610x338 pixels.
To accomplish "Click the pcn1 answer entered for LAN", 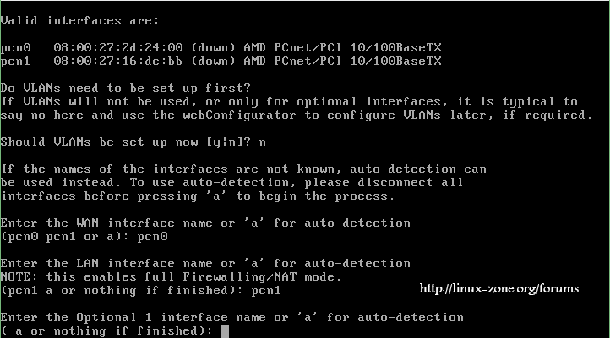I will (266, 290).
